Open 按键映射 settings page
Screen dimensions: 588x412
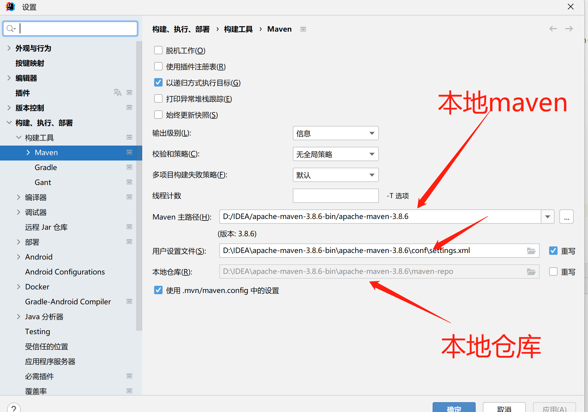[30, 63]
